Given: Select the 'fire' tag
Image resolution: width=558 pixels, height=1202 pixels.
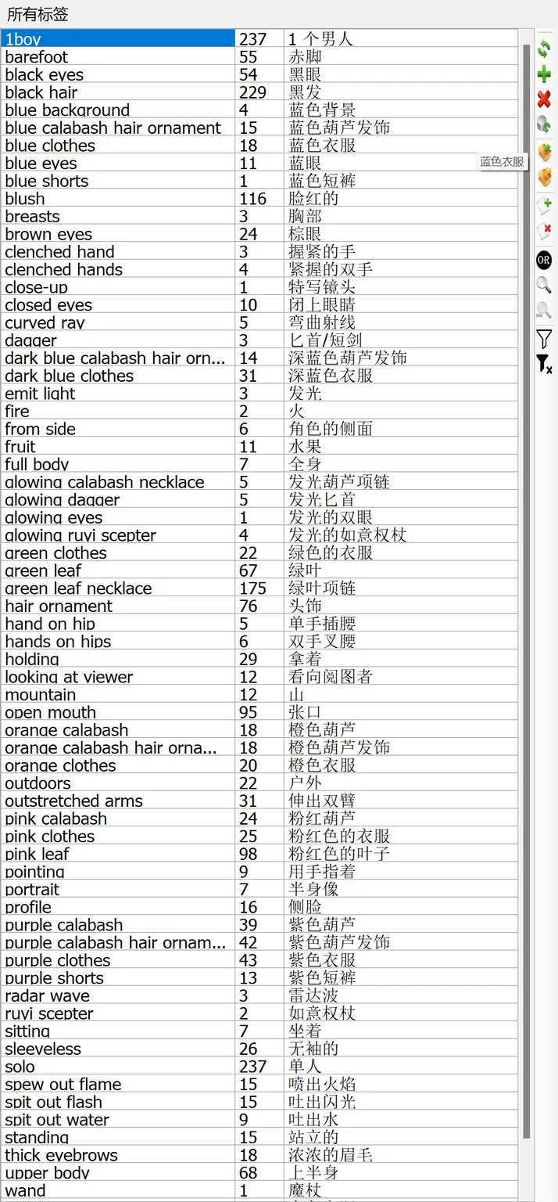Looking at the screenshot, I should [x=17, y=411].
